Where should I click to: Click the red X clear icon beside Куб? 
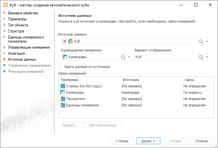coord(65,41)
